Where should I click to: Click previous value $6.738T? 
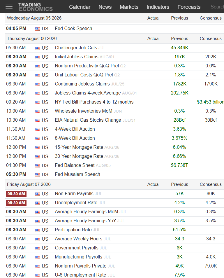point(179,165)
